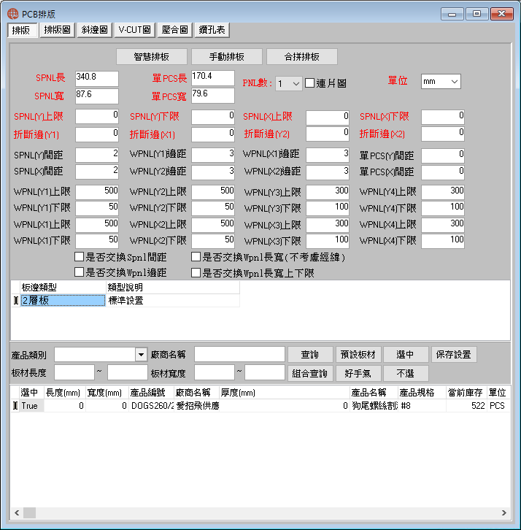Click the 查詢 button
The image size is (521, 530).
(x=310, y=355)
